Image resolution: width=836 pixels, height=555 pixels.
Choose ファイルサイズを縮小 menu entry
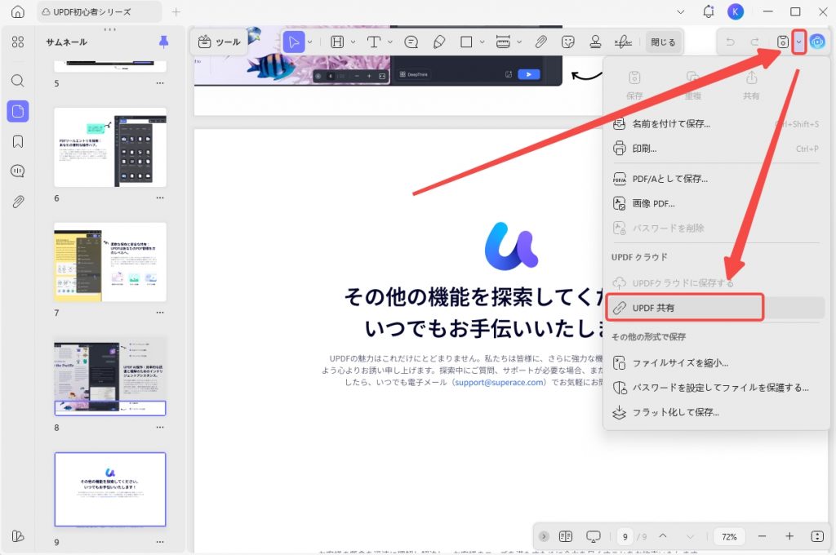tap(715, 363)
